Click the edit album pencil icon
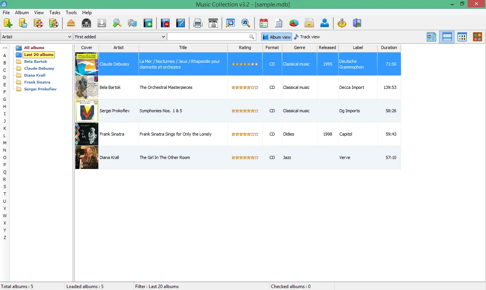 181,23
